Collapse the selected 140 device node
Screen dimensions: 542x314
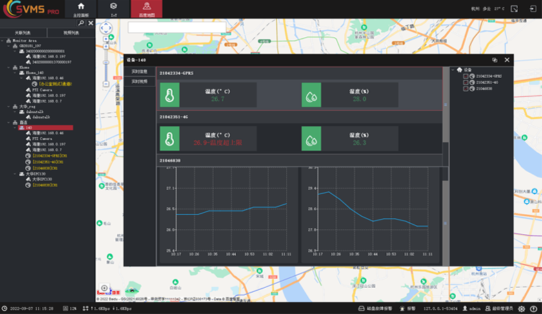coord(15,127)
